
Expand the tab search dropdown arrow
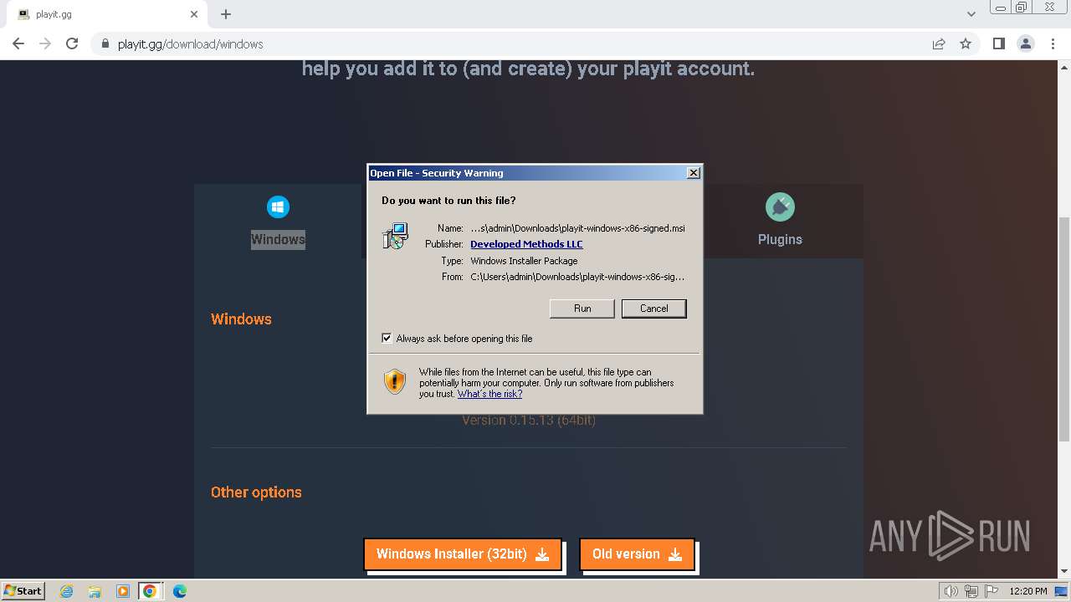(x=971, y=14)
